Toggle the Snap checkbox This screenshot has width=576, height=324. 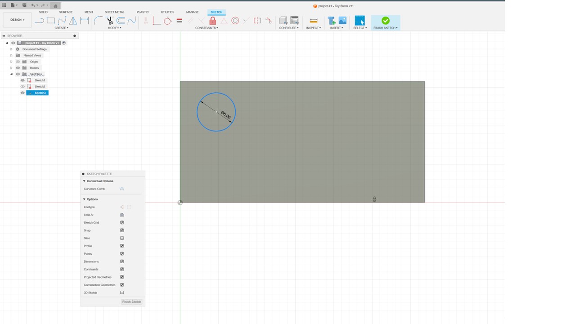coord(122,230)
